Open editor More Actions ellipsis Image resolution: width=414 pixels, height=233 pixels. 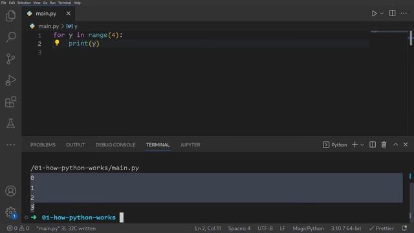point(404,13)
